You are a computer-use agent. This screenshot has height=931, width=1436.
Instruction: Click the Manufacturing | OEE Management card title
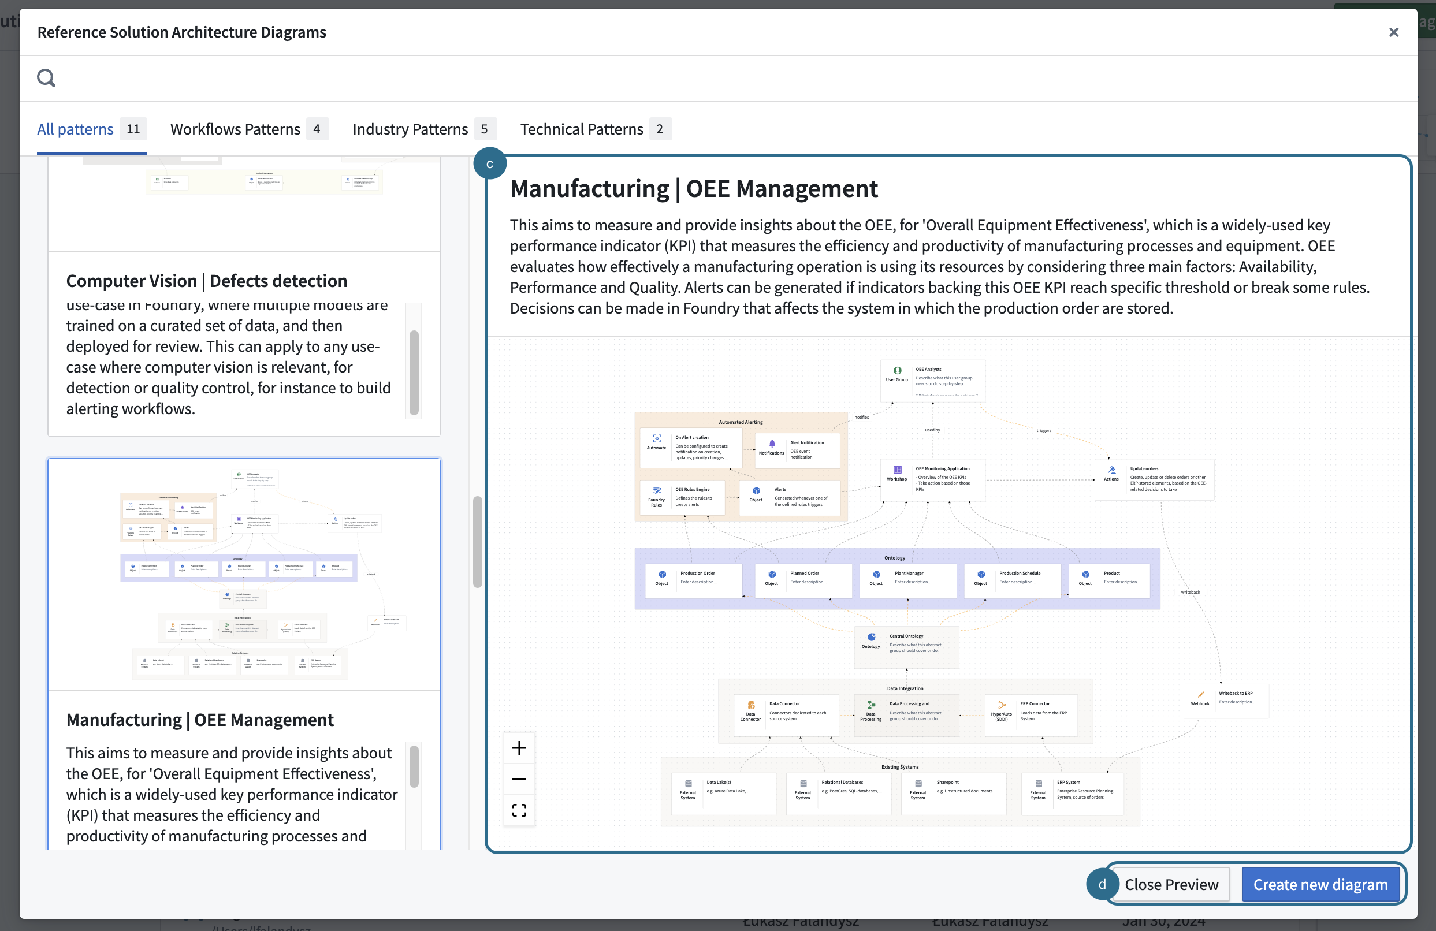[x=200, y=720]
